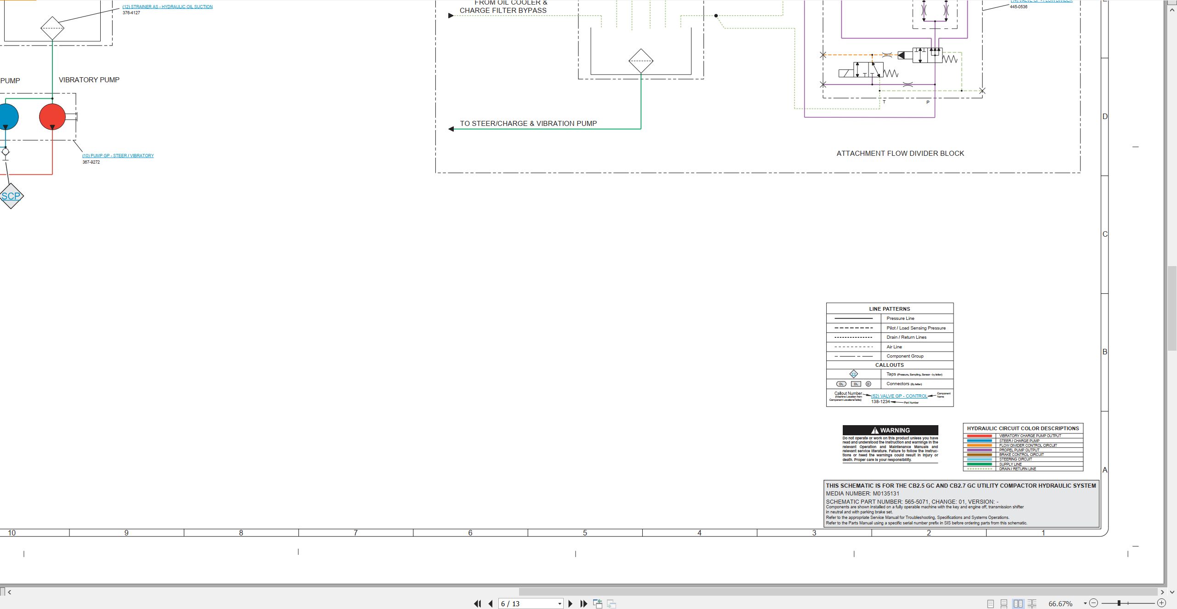Viewport: 1177px width, 609px height.
Task: Click the LINE PATTERNS table header
Action: (890, 309)
